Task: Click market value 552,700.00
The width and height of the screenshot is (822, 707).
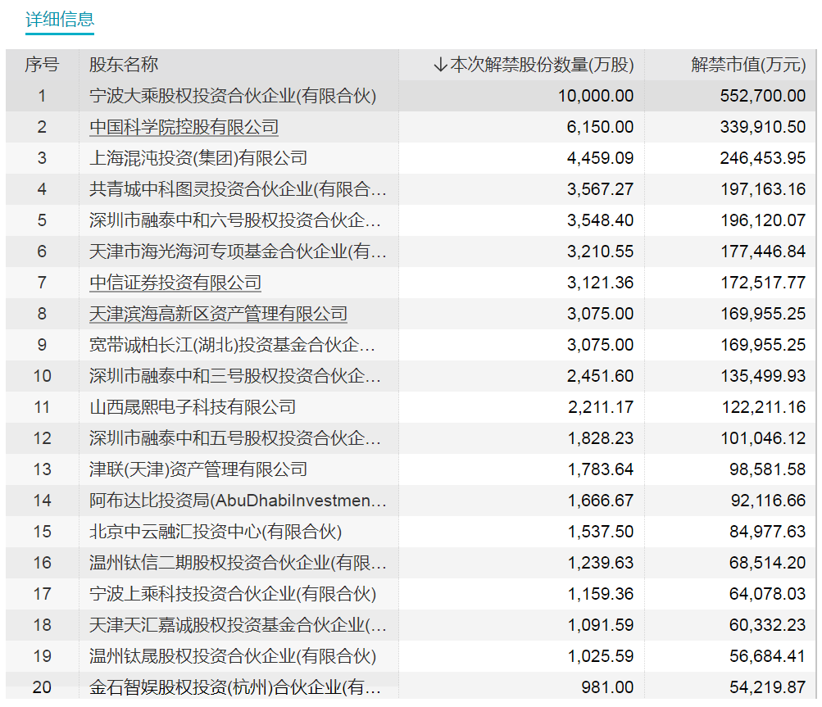Action: 763,96
